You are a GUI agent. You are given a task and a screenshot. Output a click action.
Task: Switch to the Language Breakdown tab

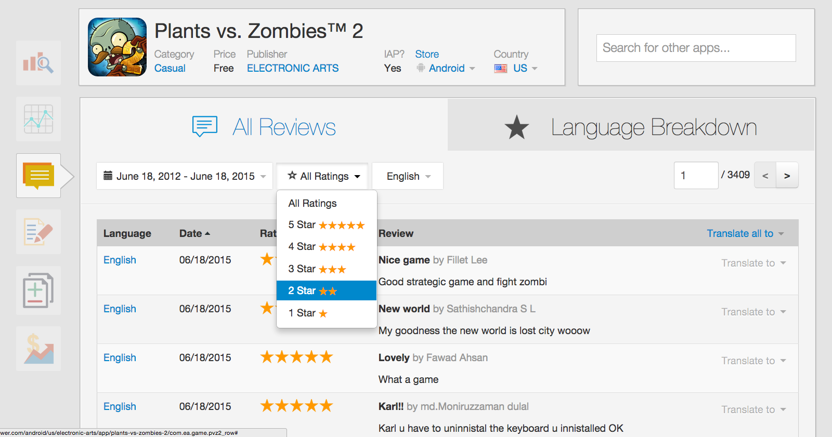[631, 125]
